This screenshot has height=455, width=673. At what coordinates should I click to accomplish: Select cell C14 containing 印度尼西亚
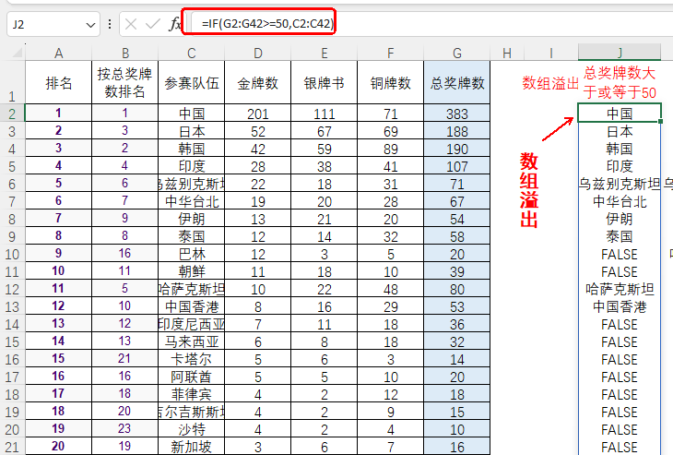pos(192,324)
